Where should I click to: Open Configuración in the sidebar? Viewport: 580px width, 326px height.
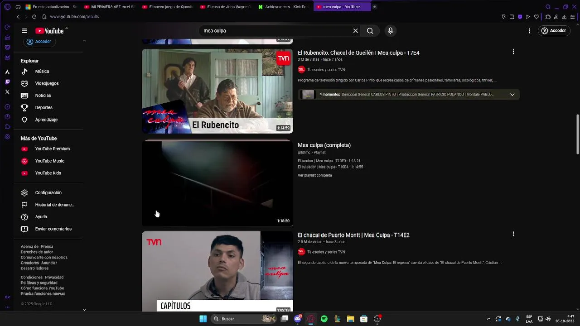click(x=48, y=193)
